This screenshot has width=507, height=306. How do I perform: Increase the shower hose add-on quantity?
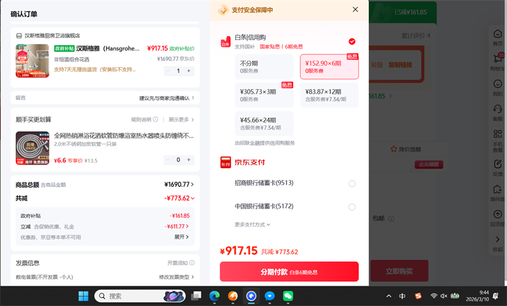coord(188,160)
